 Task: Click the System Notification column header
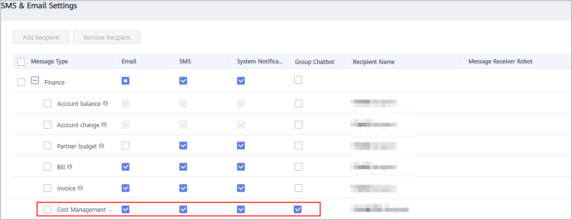point(260,61)
